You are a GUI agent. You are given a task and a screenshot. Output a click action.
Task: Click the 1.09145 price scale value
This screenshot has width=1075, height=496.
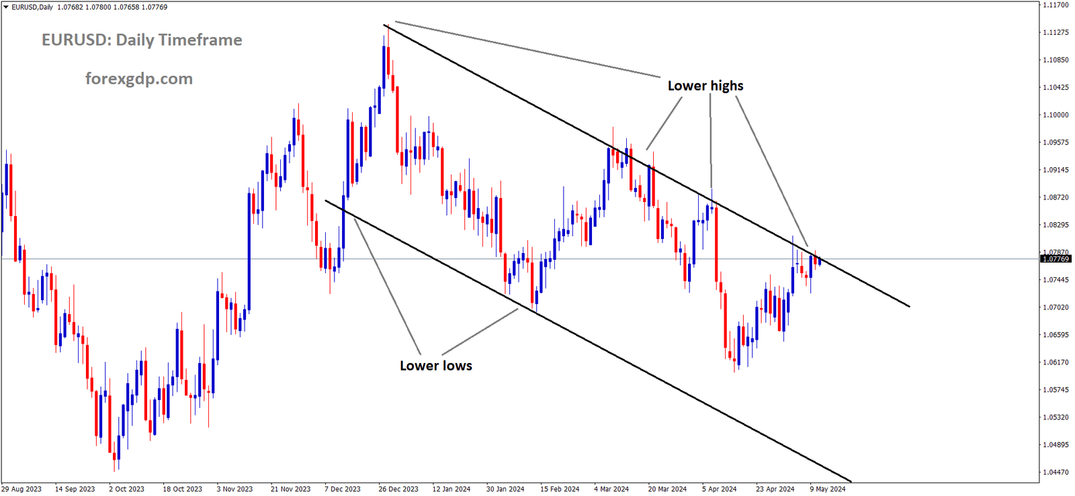click(x=1056, y=170)
